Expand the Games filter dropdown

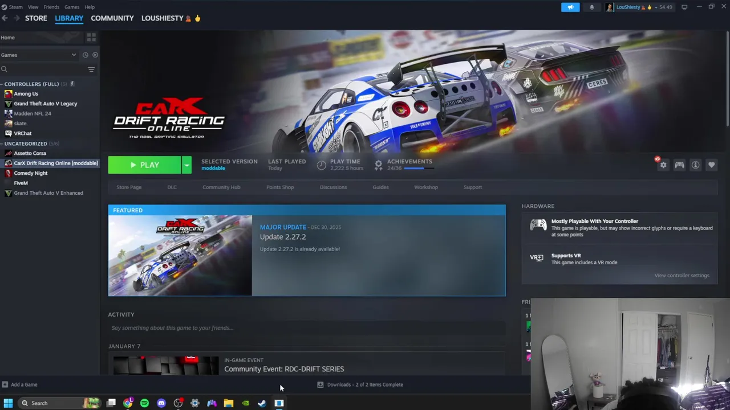click(x=74, y=55)
